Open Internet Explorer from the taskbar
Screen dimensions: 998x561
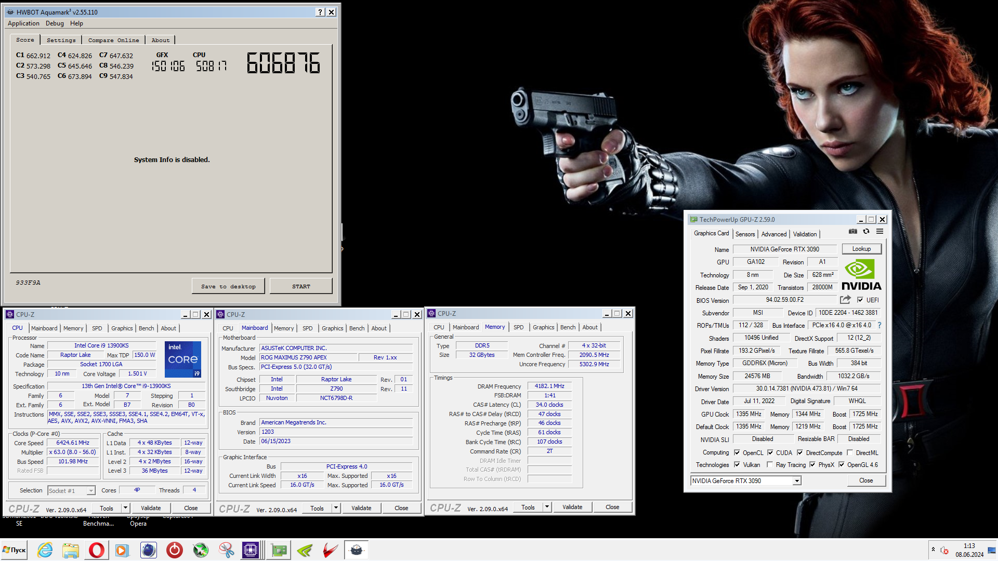[45, 550]
